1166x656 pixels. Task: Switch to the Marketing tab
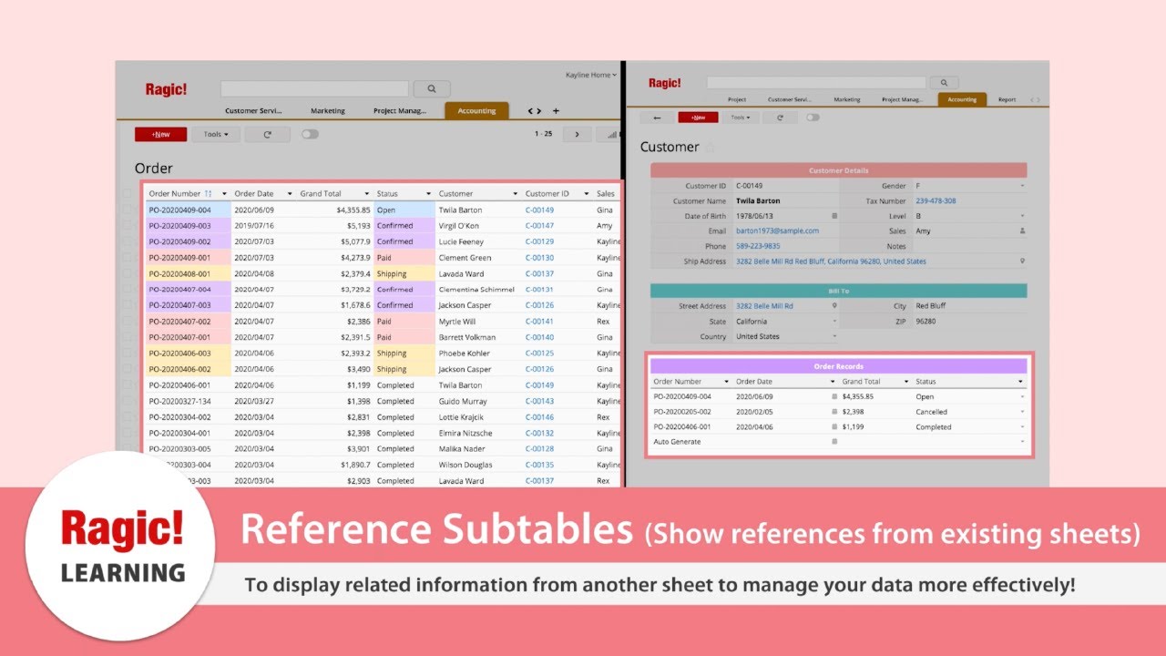(327, 110)
